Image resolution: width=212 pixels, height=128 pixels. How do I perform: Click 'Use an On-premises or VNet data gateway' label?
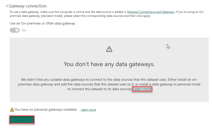[42, 23]
